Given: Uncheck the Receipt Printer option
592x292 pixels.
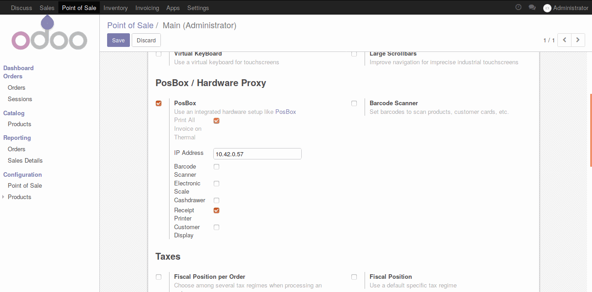Looking at the screenshot, I should (x=216, y=210).
